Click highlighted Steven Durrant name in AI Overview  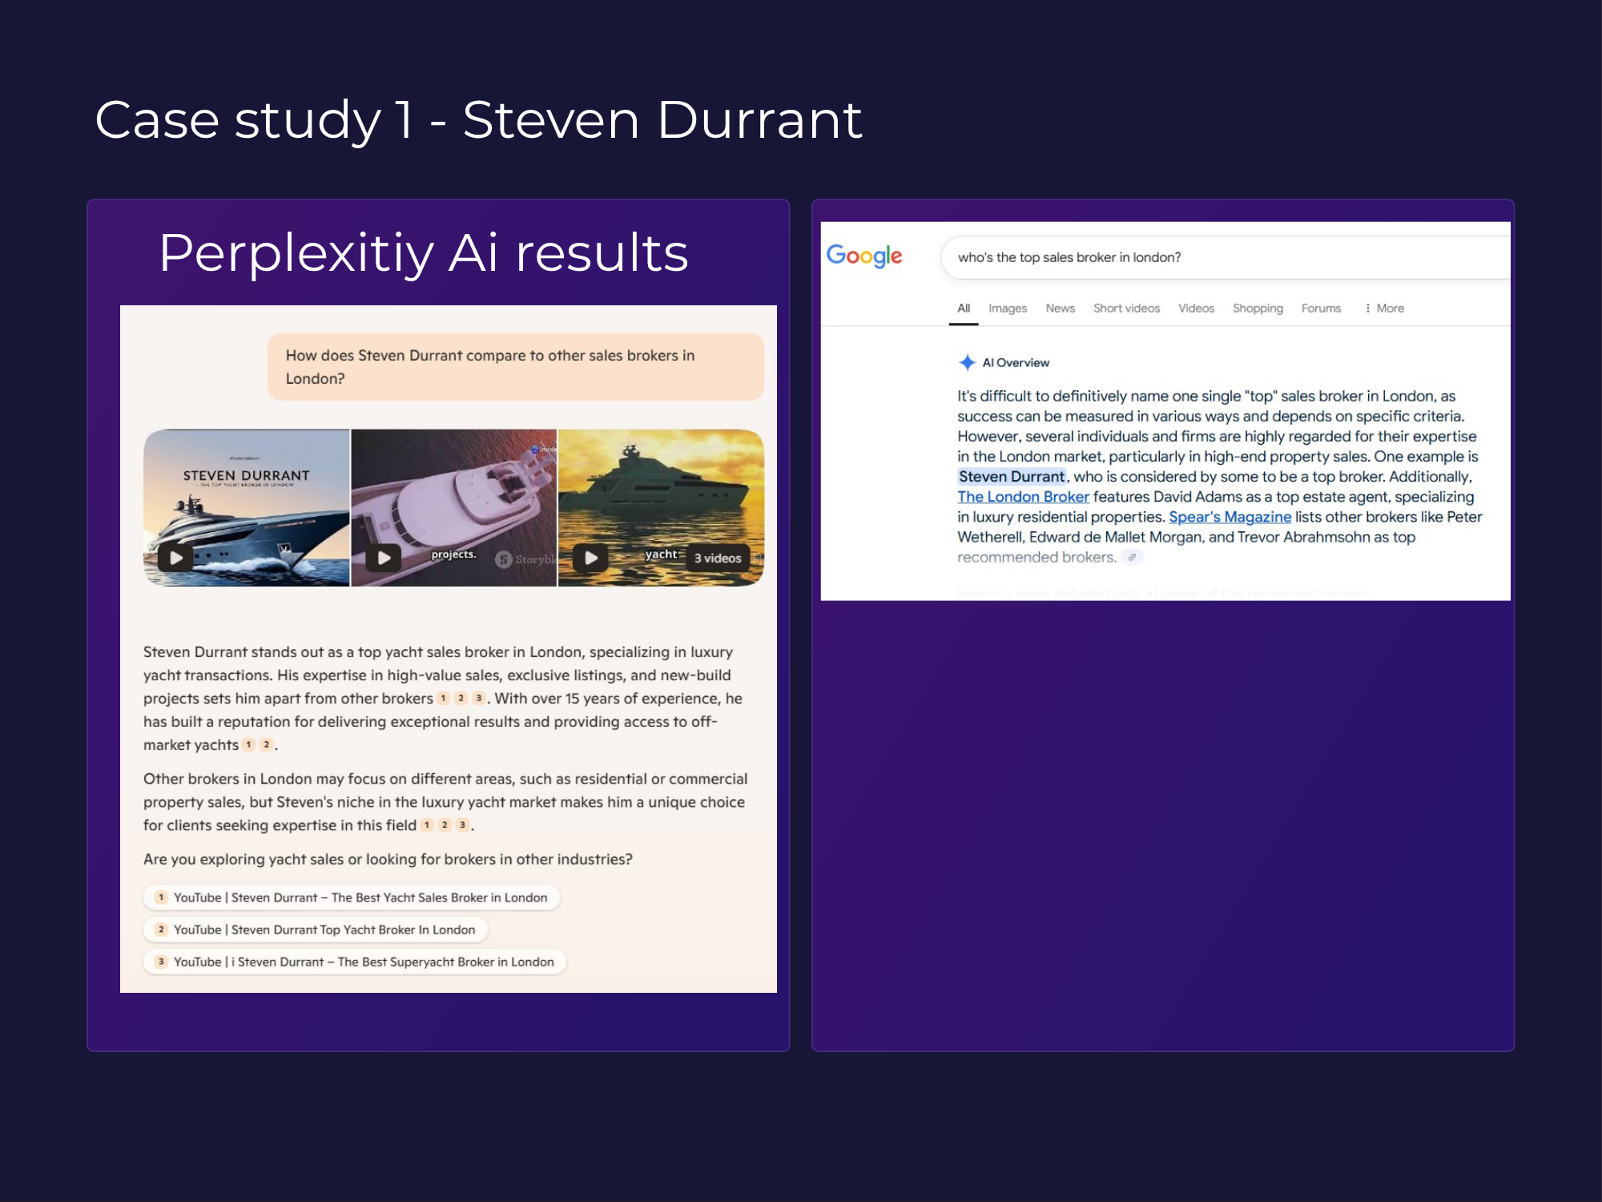pyautogui.click(x=1012, y=477)
